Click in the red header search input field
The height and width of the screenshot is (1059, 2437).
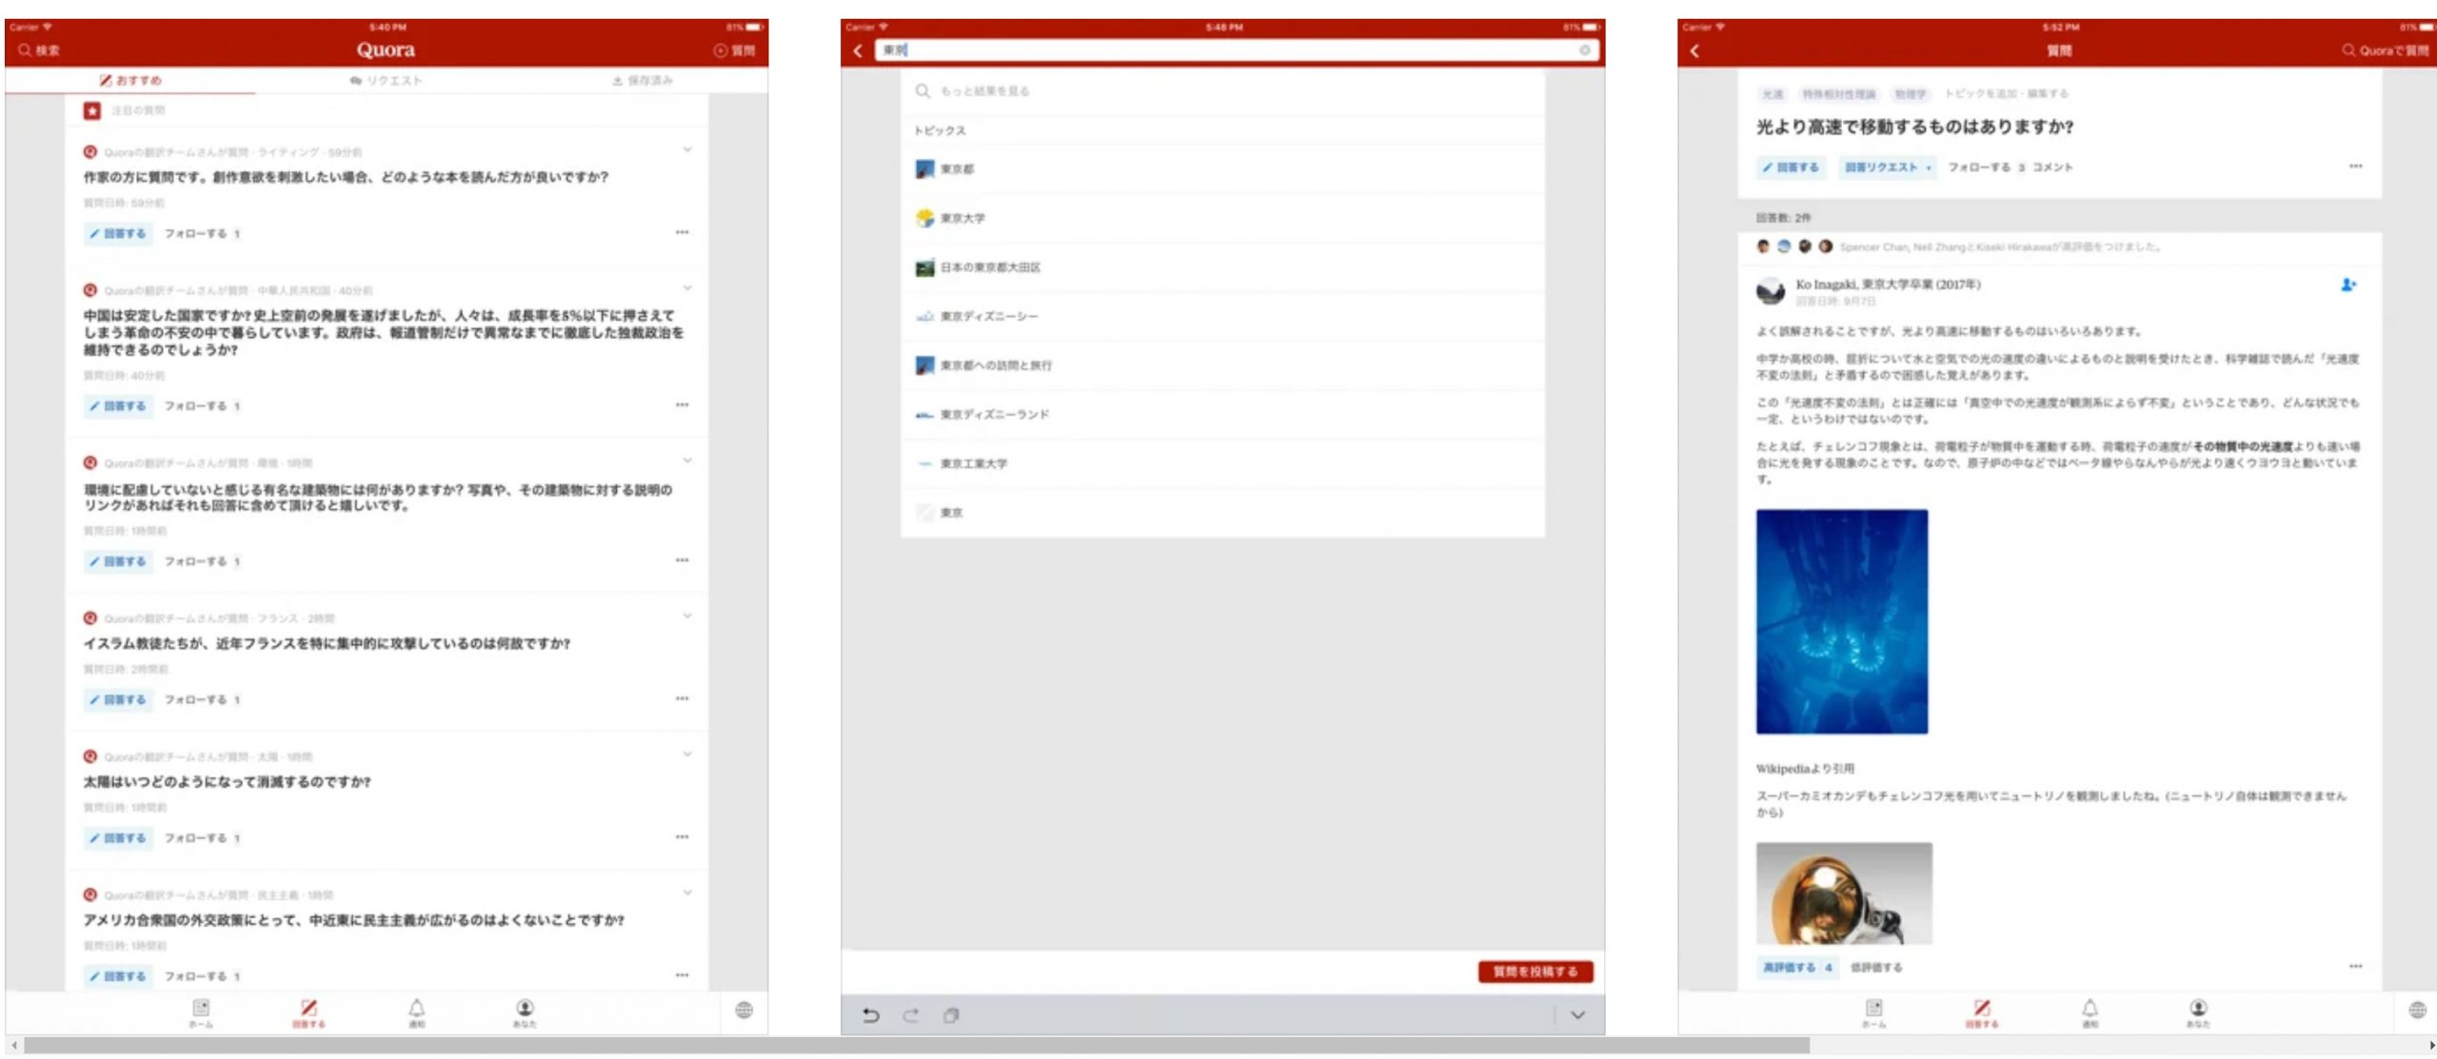1228,50
